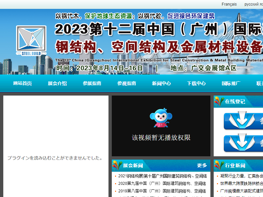Click the STEEL BUILD logo

pos(31,40)
